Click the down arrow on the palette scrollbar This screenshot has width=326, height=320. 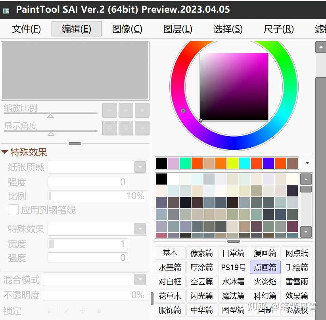click(305, 232)
